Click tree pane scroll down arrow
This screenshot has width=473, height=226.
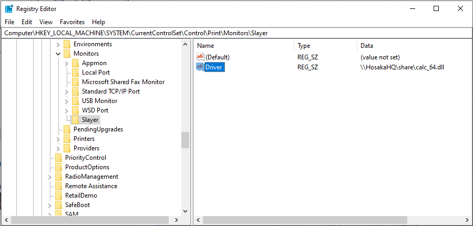pyautogui.click(x=185, y=211)
